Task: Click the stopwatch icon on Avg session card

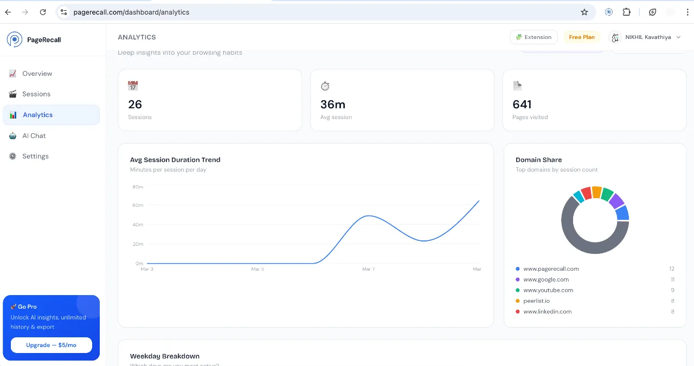Action: tap(325, 86)
